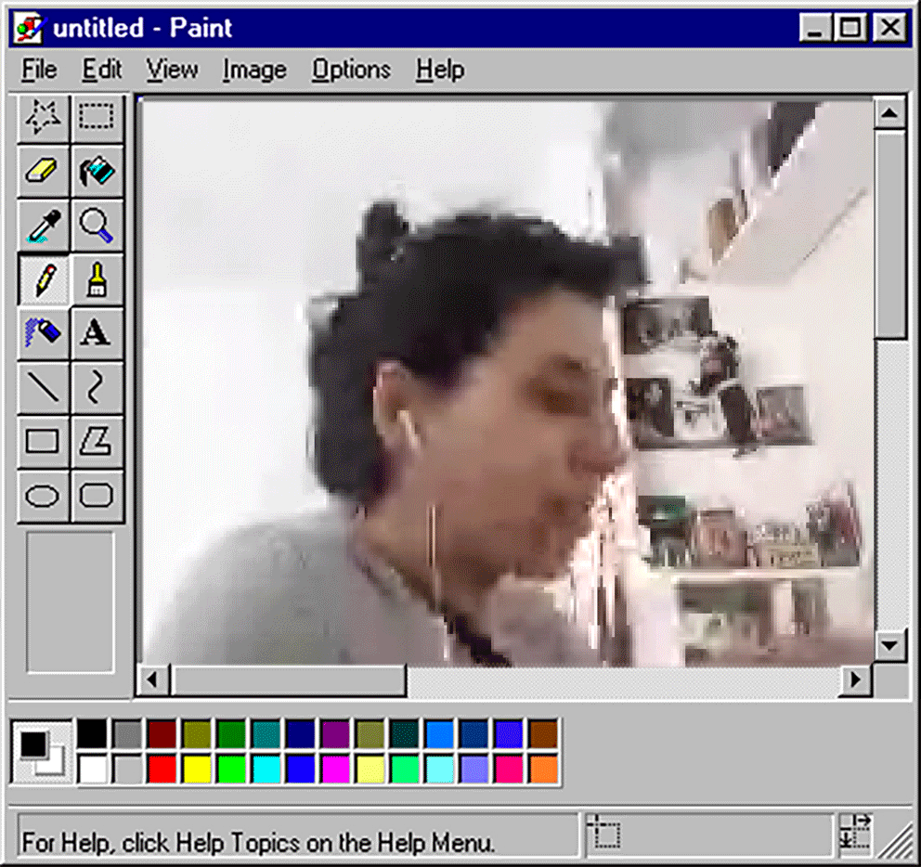
Task: Click the vertical scrollbar up arrow
Action: [x=889, y=112]
